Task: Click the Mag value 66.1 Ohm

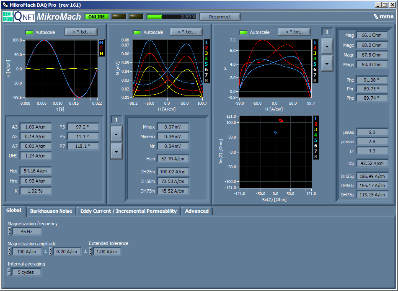Action: tap(372, 35)
